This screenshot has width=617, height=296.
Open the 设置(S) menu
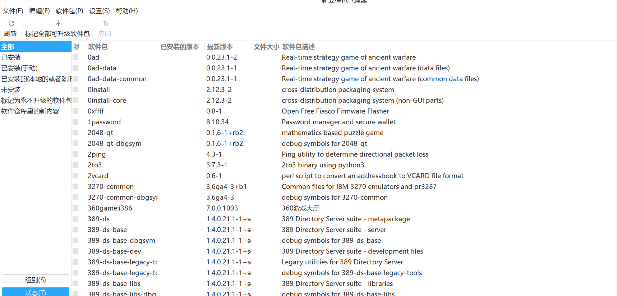pyautogui.click(x=100, y=11)
